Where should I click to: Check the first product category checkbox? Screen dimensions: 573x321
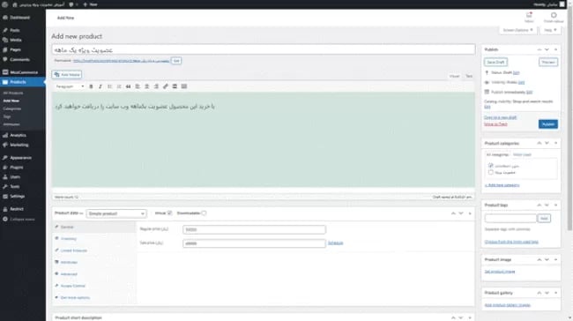[491, 166]
